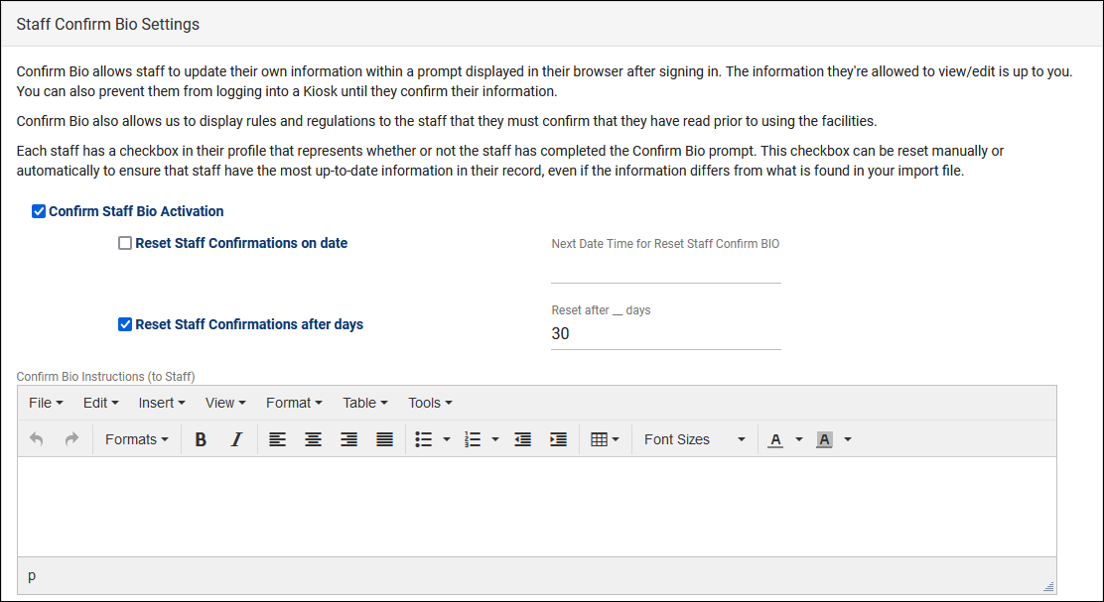Open the Formats dropdown

click(137, 439)
